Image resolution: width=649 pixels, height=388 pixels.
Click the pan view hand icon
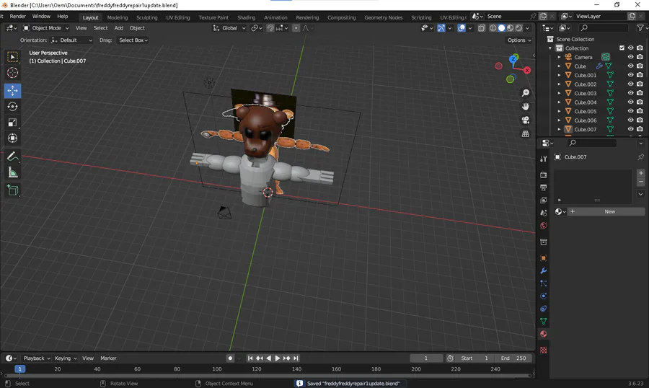coord(525,107)
